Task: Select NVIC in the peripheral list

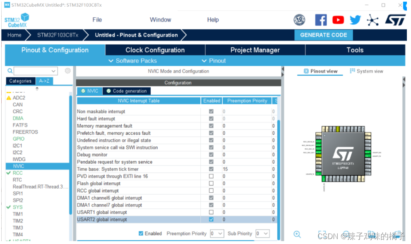Action: tap(38, 166)
